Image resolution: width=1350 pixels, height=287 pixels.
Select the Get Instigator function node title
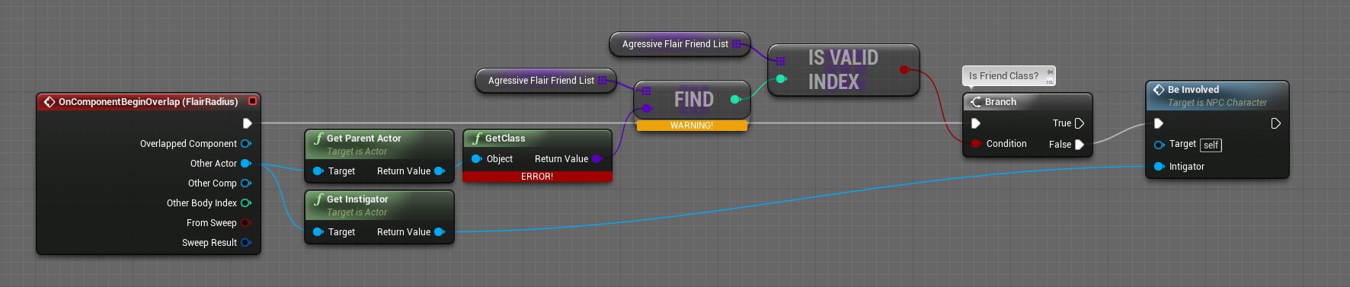357,199
